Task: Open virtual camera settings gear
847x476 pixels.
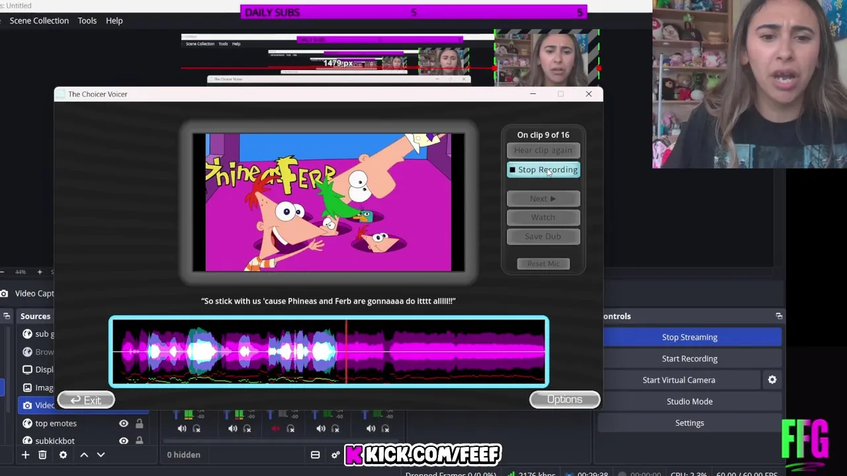Action: click(772, 380)
